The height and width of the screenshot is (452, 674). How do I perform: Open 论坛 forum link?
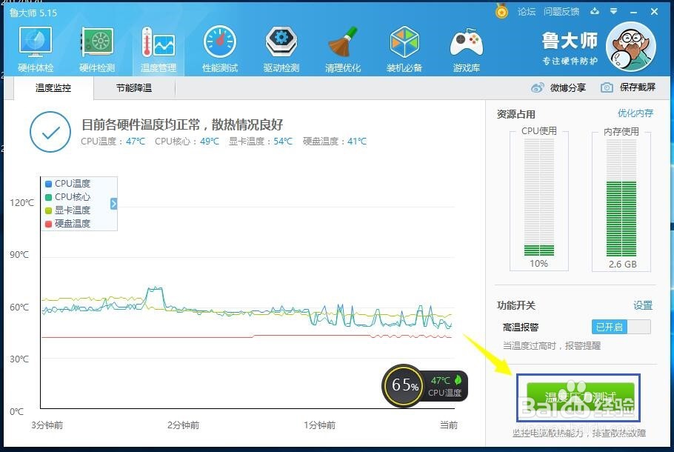point(526,12)
